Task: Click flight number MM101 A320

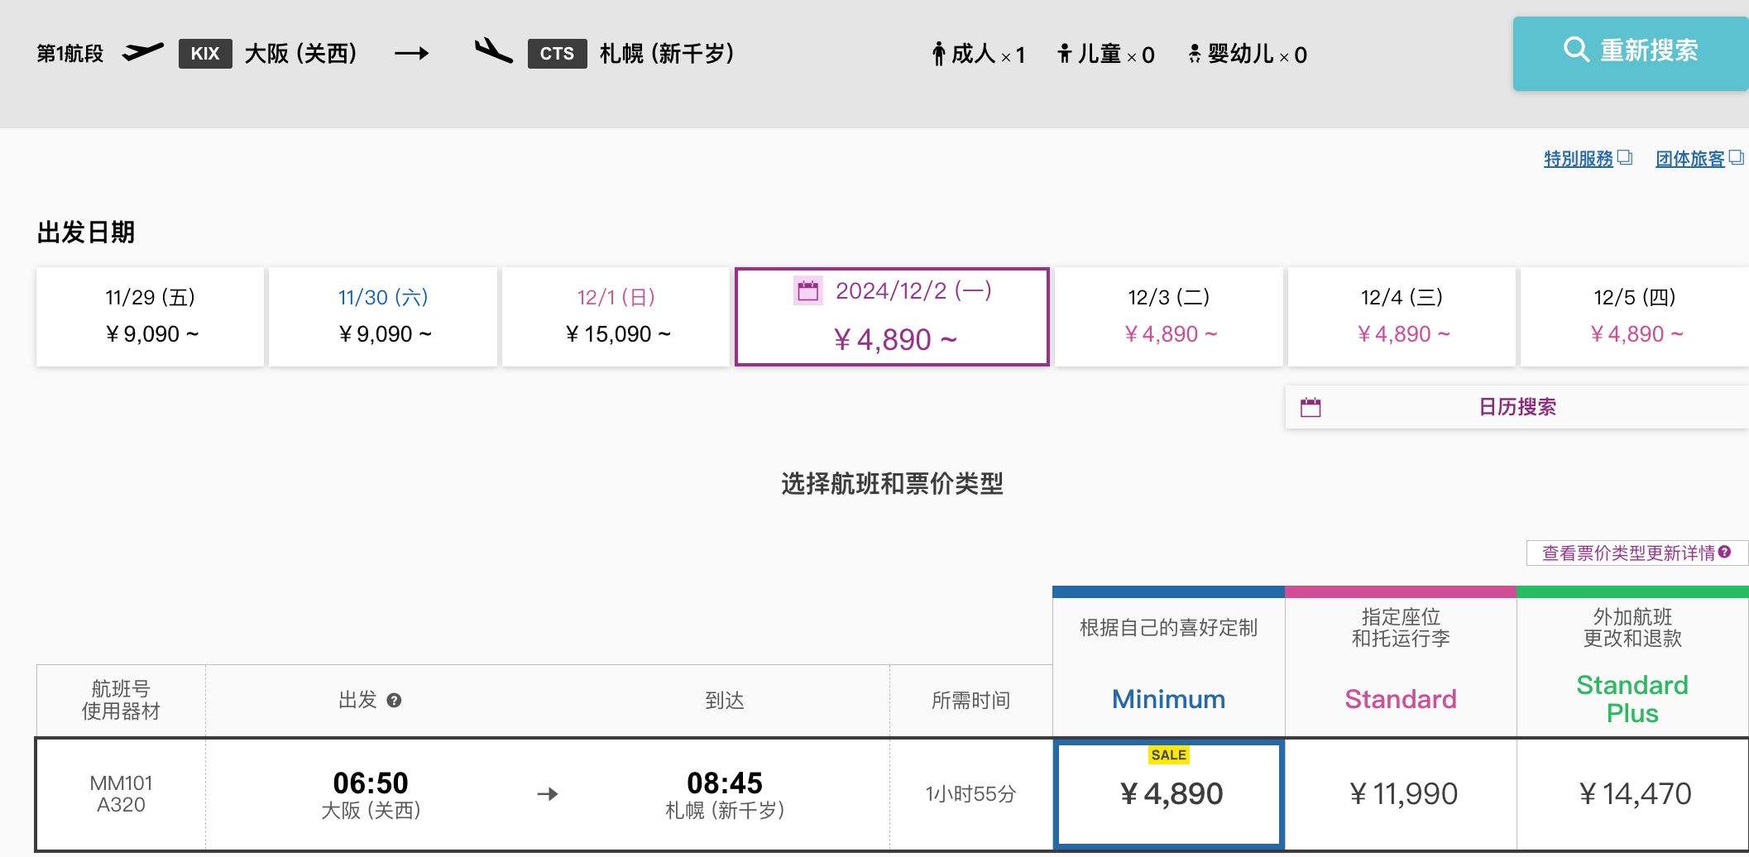Action: [x=121, y=794]
